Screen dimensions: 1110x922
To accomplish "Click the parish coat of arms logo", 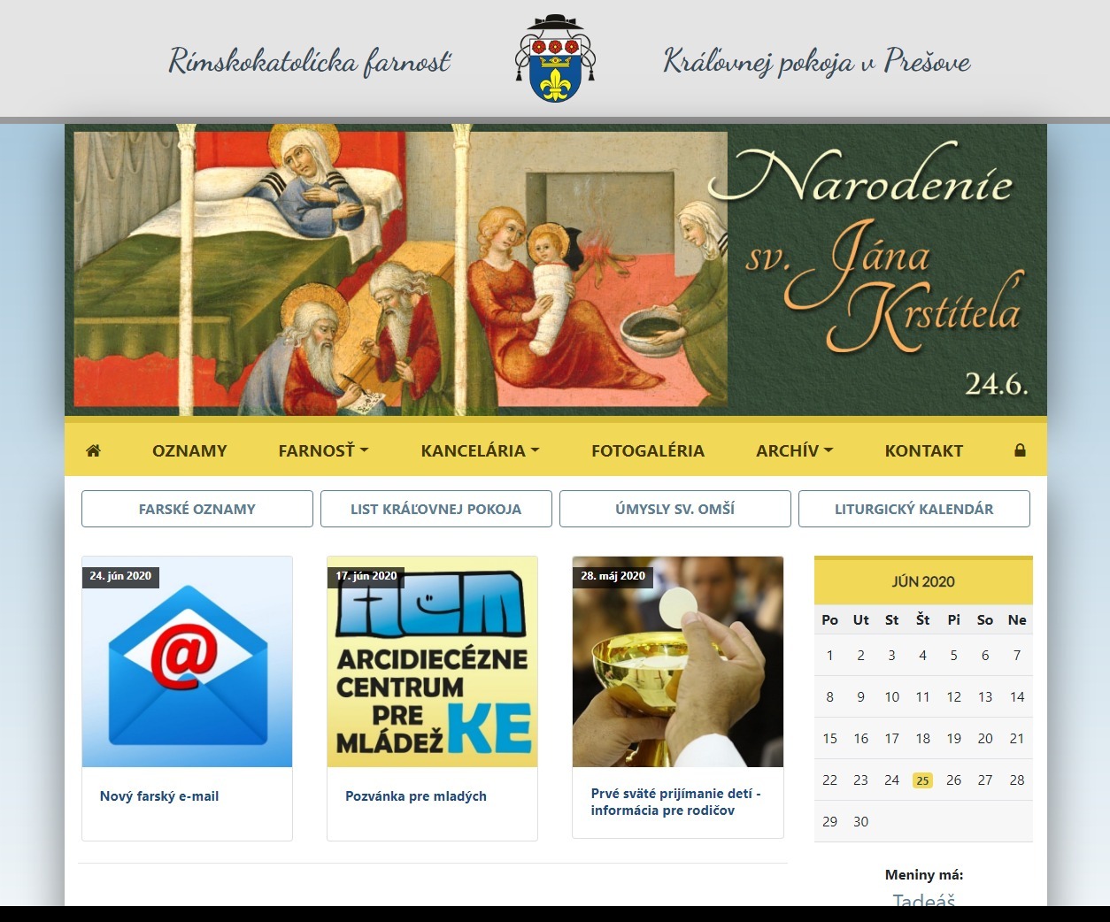I will pos(555,58).
